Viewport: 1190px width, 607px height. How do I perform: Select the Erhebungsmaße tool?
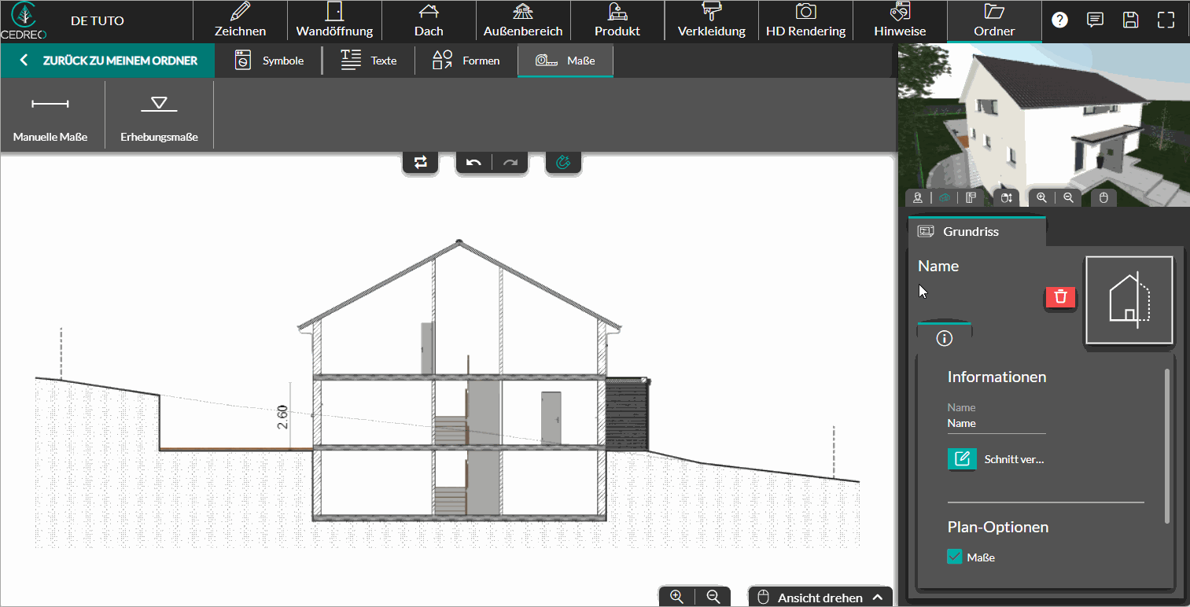(x=159, y=115)
